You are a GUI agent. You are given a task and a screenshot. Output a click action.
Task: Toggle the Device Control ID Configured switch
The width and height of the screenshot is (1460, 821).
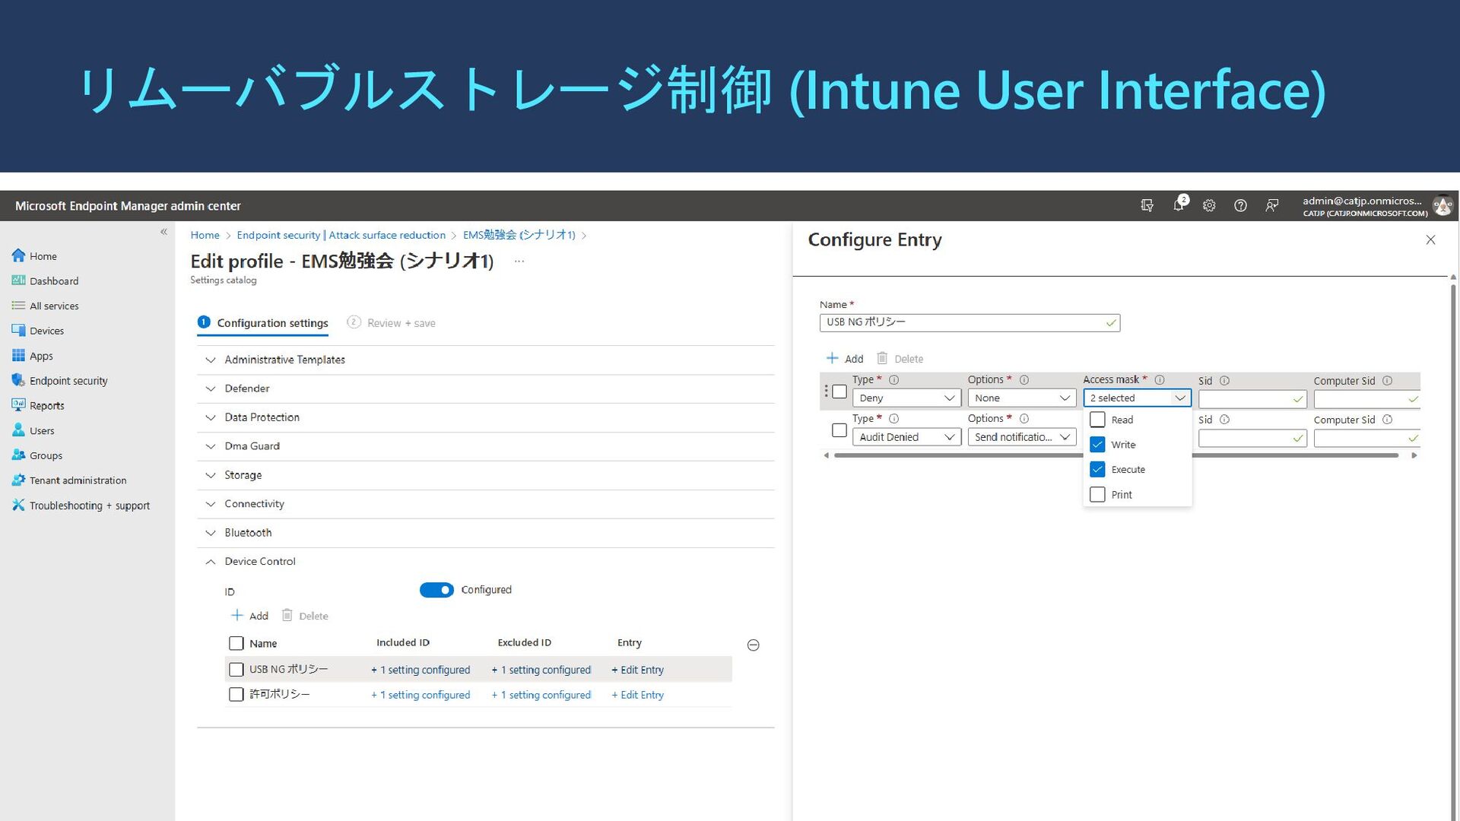click(436, 590)
